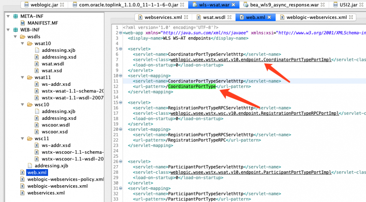
Task: Collapse the wsat10 folder
Action: [x=22, y=43]
